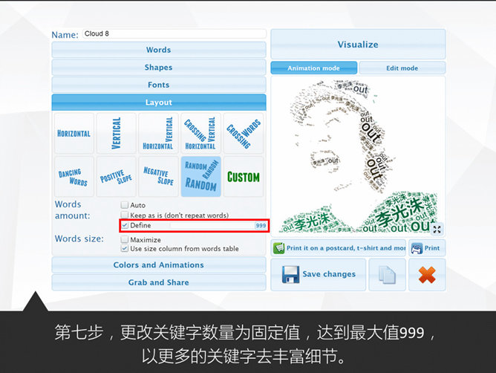This screenshot has height=373, width=496.
Task: Choose the Positive Slope layout
Action: (117, 177)
